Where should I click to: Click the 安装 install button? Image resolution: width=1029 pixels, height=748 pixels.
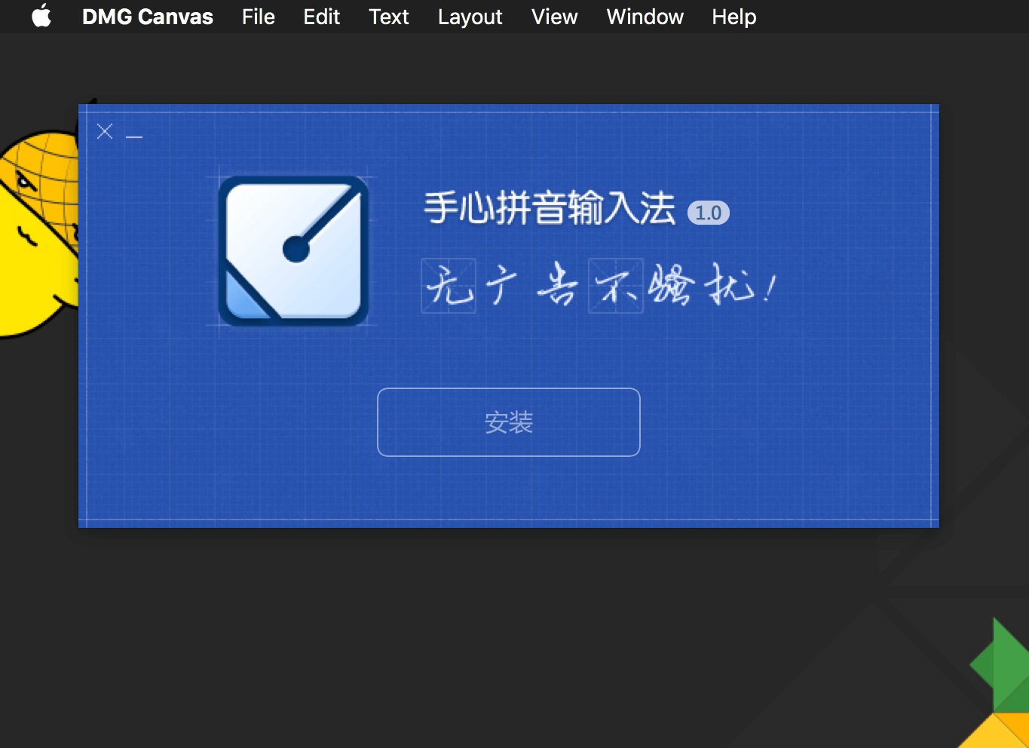click(509, 422)
